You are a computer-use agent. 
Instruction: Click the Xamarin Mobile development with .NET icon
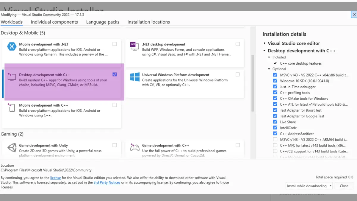tap(12, 46)
